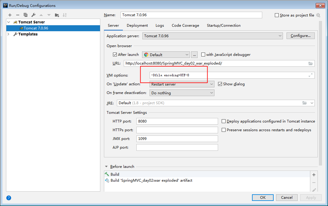The height and width of the screenshot is (206, 328).
Task: Create new folder for configurations
Action: pos(57,15)
